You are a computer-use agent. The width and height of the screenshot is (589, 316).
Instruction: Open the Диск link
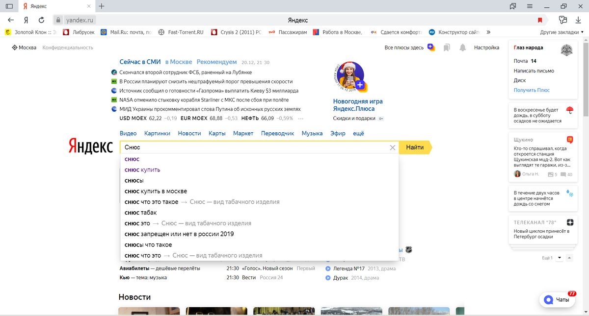[x=520, y=80]
